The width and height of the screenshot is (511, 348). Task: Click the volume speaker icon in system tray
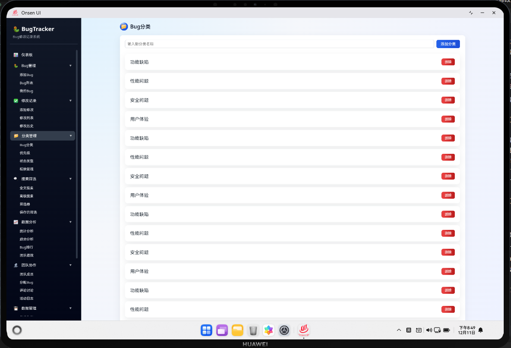429,330
